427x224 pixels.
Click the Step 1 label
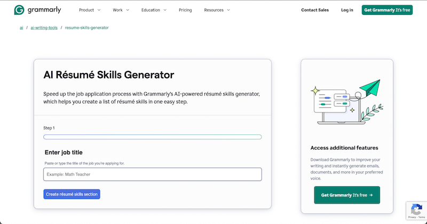[x=49, y=128]
